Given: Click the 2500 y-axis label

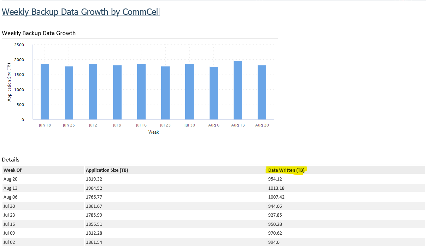Looking at the screenshot, I should pyautogui.click(x=19, y=45).
